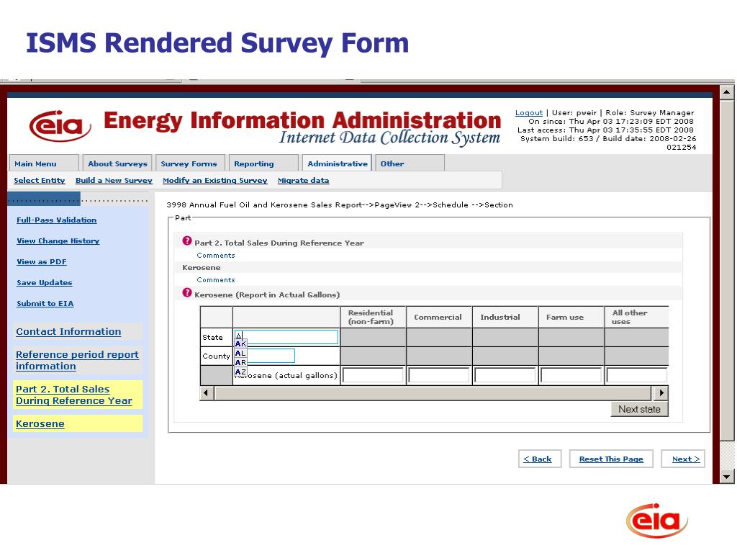Log out using the Logout link

point(529,113)
